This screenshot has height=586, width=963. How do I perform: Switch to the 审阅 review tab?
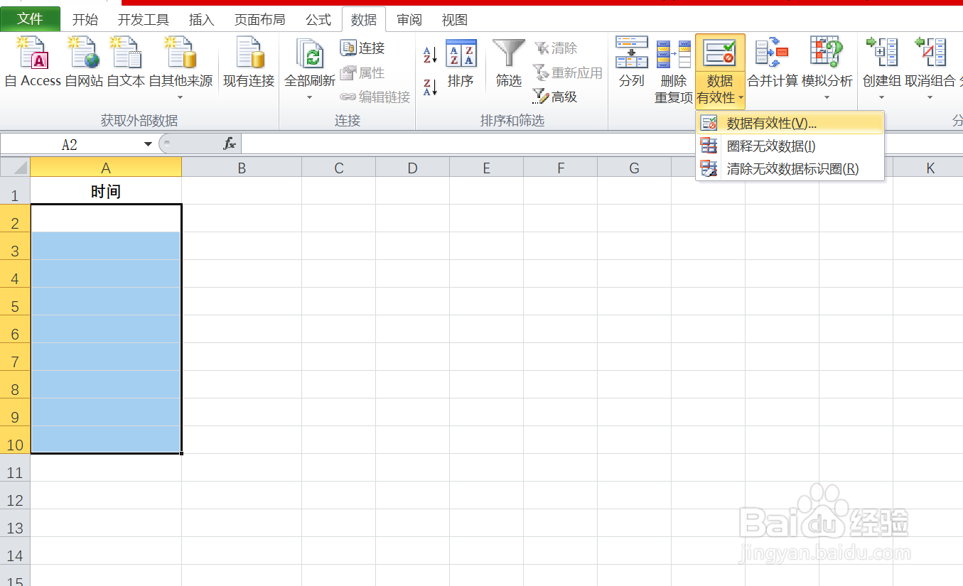coord(409,20)
